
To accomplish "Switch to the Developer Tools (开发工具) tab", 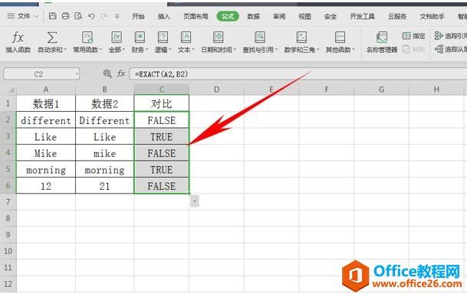I will coord(362,16).
